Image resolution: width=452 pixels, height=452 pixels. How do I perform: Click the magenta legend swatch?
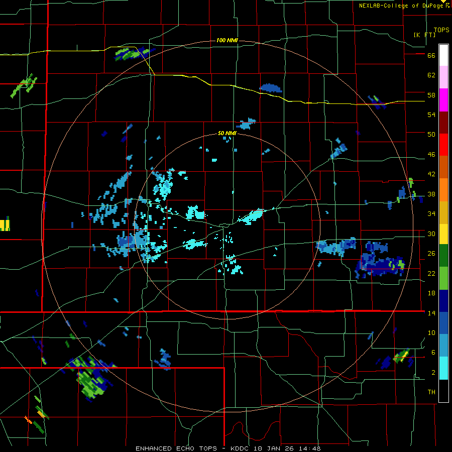pos(443,100)
